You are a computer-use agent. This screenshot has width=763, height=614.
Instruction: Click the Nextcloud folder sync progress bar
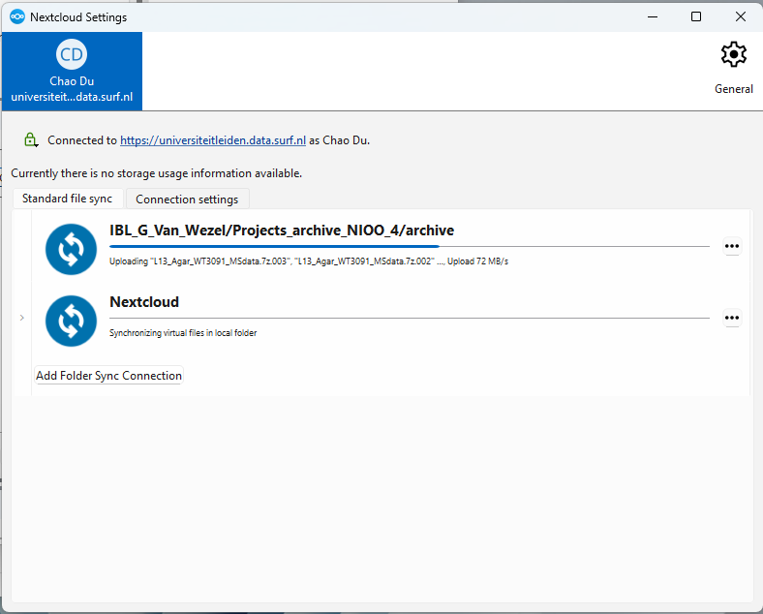click(410, 319)
